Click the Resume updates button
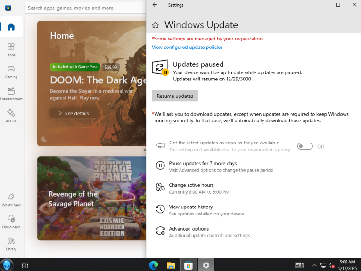361x271 pixels. point(175,96)
